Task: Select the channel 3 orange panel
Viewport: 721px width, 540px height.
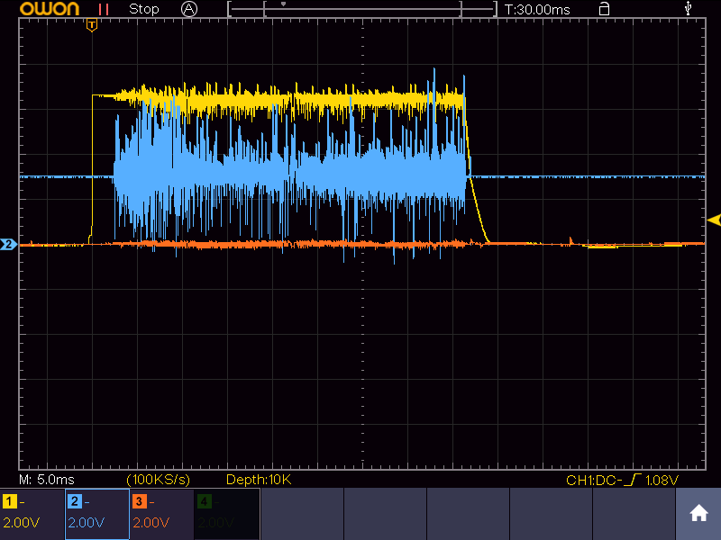Action: [x=162, y=514]
